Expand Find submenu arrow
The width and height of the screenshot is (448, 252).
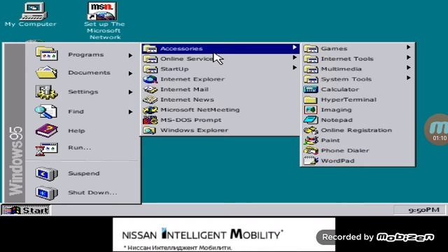click(x=130, y=112)
